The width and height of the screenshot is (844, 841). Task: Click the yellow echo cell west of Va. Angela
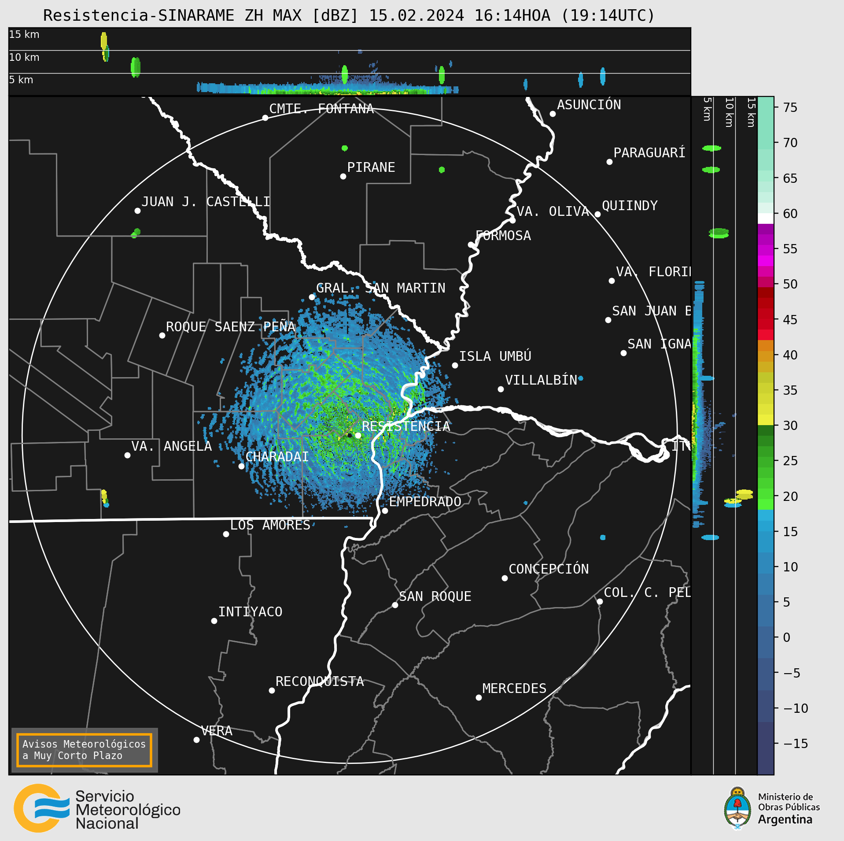pyautogui.click(x=104, y=498)
